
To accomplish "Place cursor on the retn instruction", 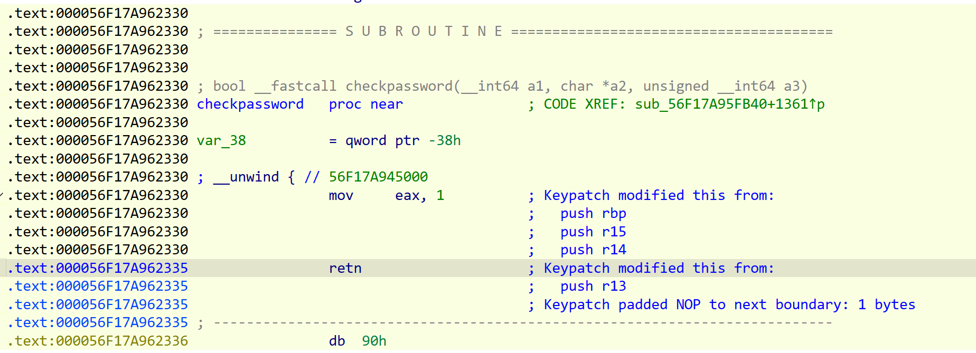I will pyautogui.click(x=345, y=268).
